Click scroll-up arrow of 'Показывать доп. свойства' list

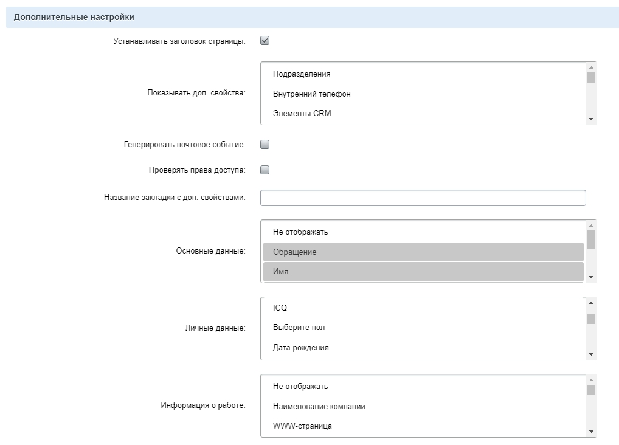click(x=591, y=67)
